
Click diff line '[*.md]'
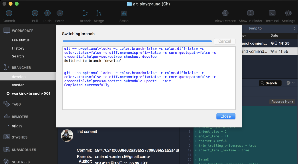[204, 160]
